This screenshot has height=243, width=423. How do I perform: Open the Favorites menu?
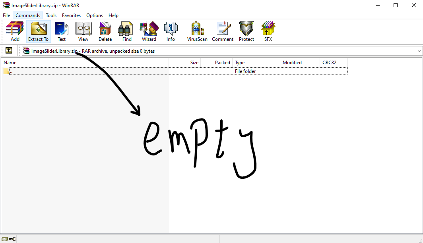click(71, 15)
